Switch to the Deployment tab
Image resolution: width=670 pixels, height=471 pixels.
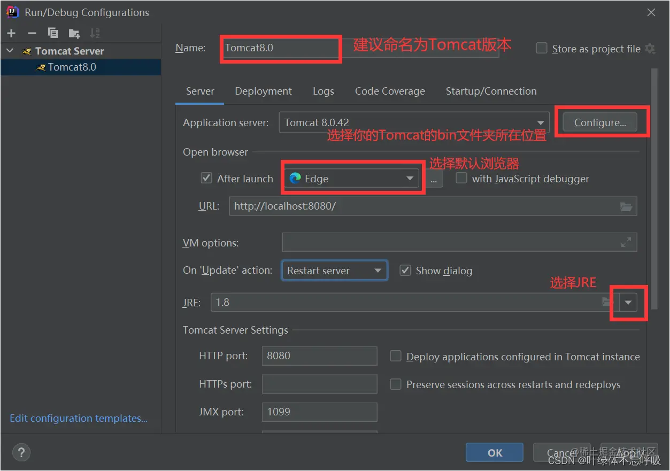[x=263, y=91]
